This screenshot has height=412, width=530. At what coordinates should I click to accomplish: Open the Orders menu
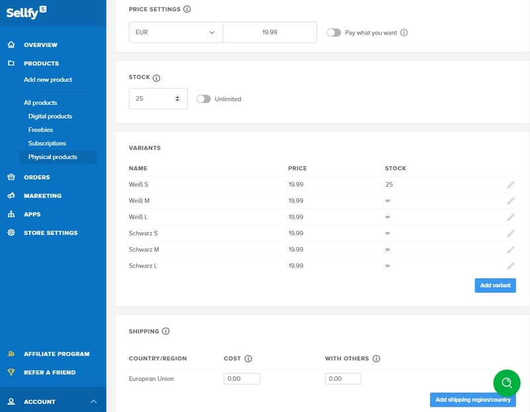(x=36, y=177)
